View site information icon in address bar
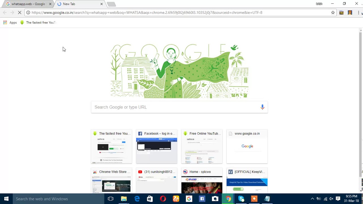Viewport: 363px width, 204px height. point(28,12)
